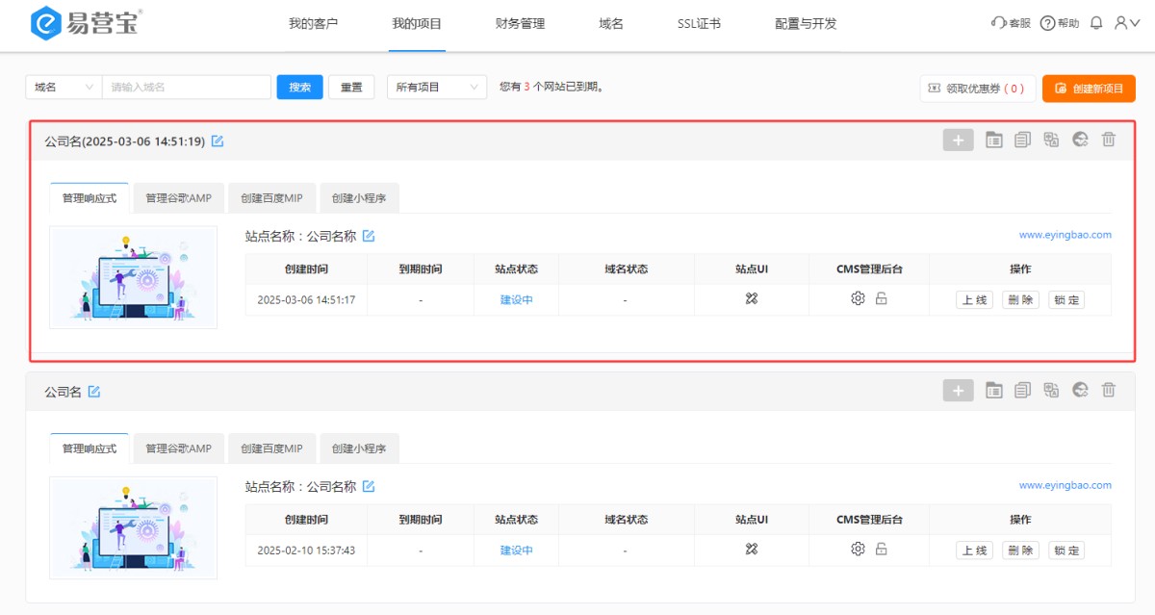Open the 所有项目 filter dropdown

coord(436,87)
